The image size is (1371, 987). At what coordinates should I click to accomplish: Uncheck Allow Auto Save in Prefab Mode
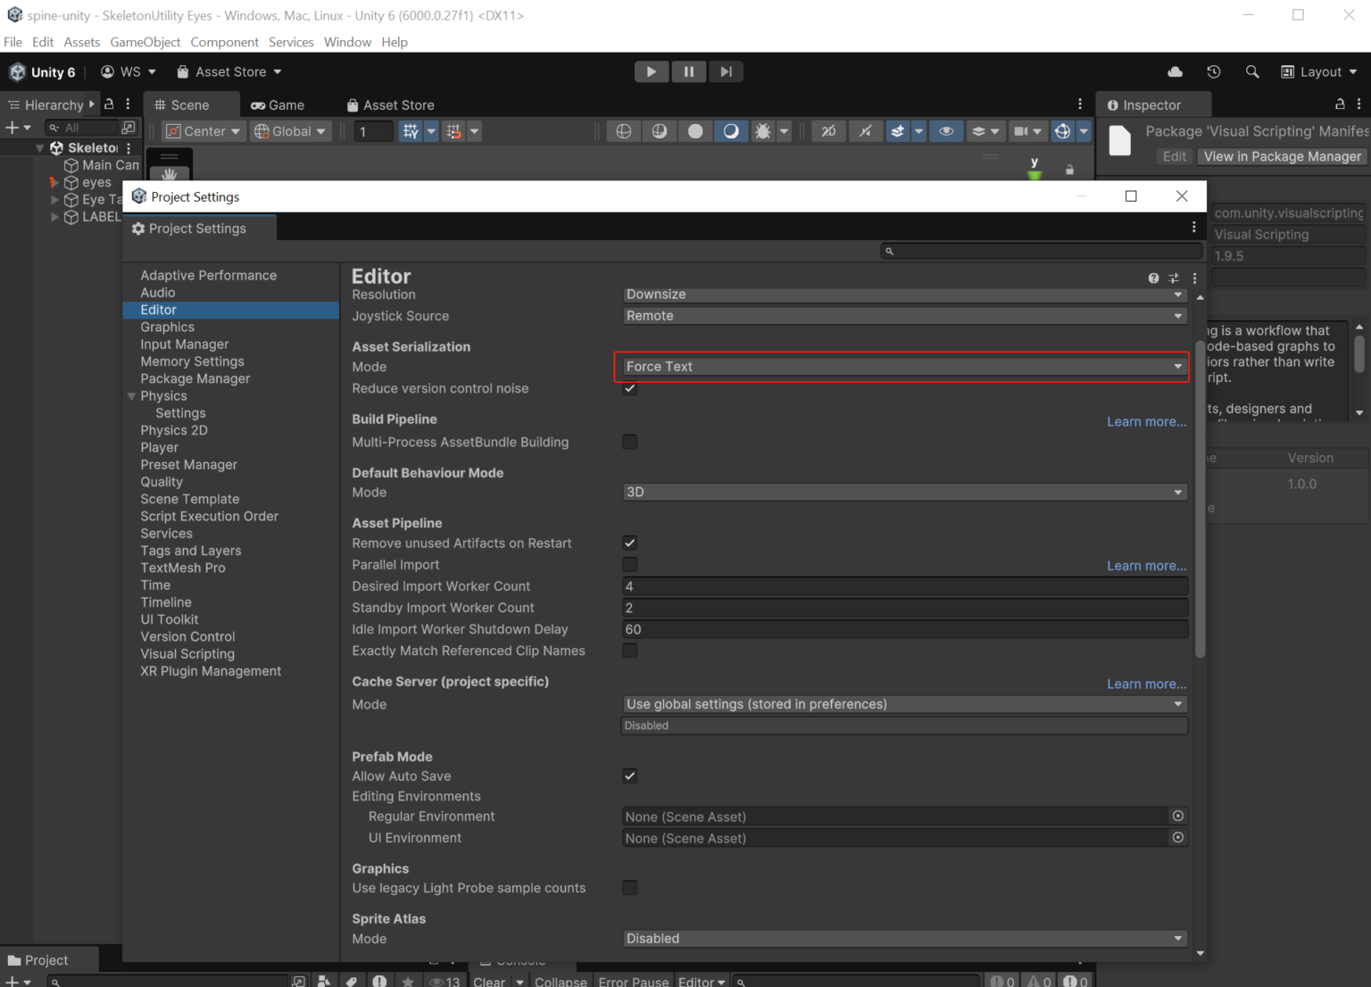[x=630, y=775]
